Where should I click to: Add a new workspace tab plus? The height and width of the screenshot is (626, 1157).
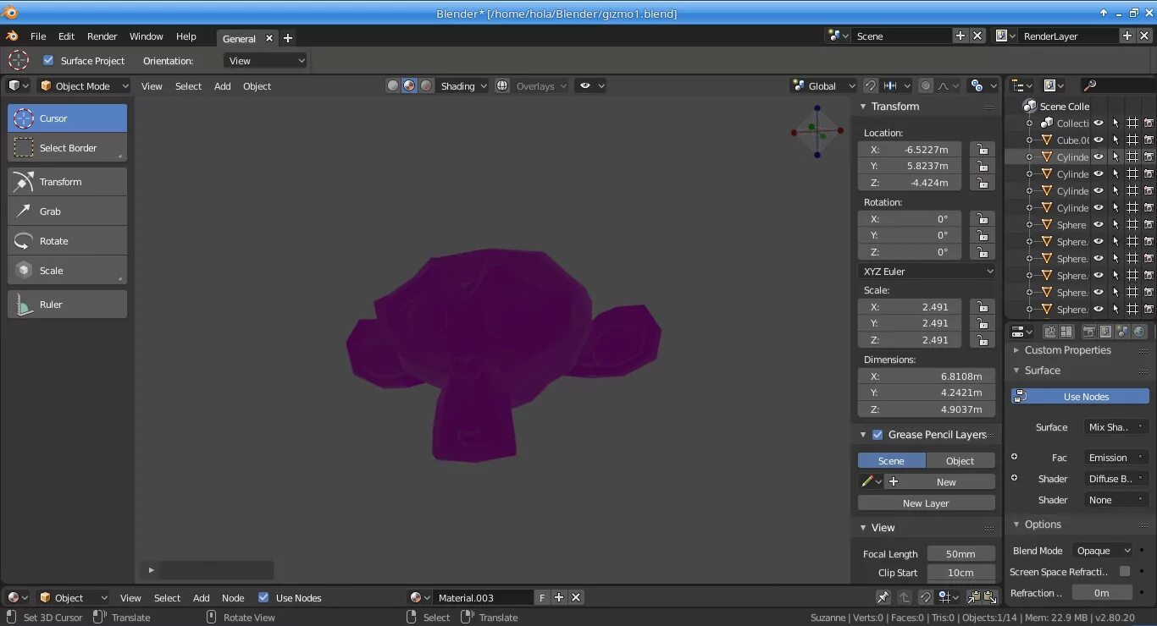coord(288,38)
